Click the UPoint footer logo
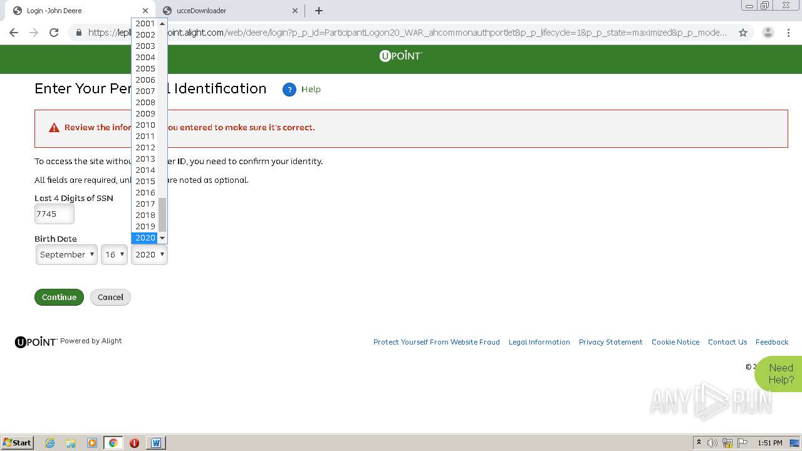Image resolution: width=802 pixels, height=451 pixels. click(36, 341)
